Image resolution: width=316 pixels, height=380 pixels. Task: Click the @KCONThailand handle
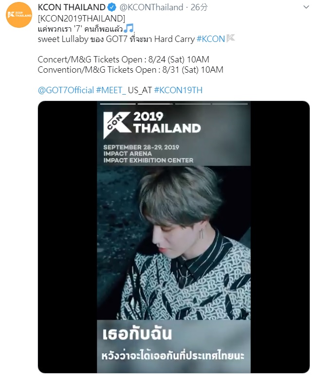pos(148,8)
